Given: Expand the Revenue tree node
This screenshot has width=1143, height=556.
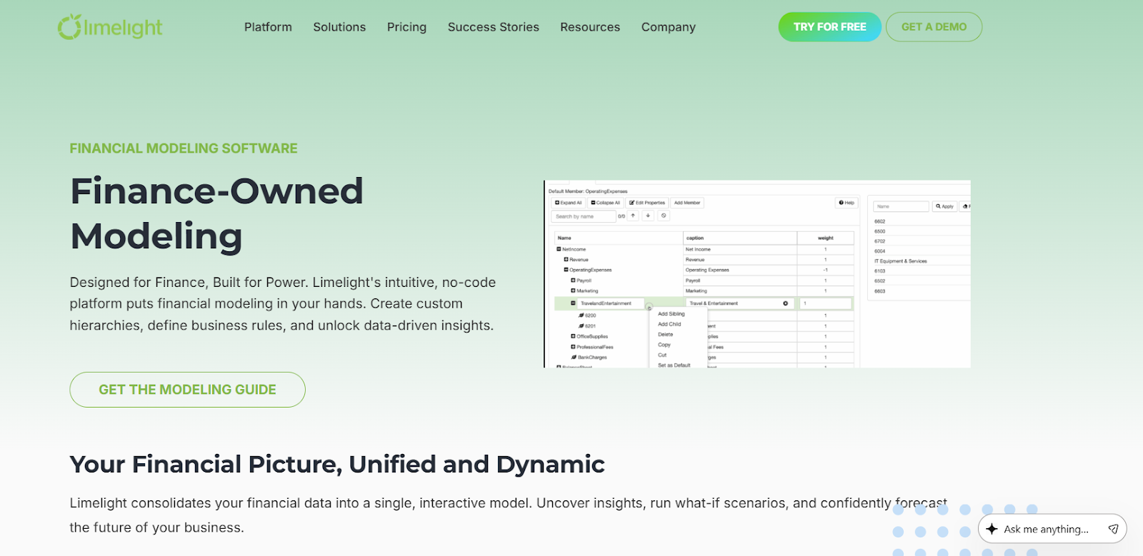Looking at the screenshot, I should click(566, 260).
